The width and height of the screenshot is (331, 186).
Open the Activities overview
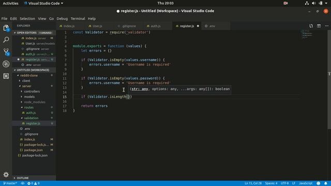[x=10, y=3]
